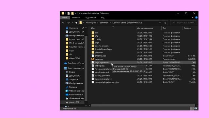Open the EmptySteamDepot folder

(104, 49)
